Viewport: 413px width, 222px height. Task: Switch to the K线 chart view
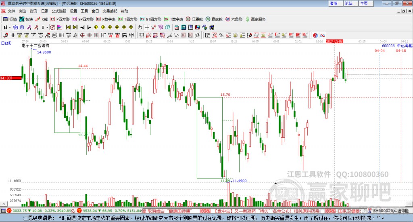[x=42, y=19]
